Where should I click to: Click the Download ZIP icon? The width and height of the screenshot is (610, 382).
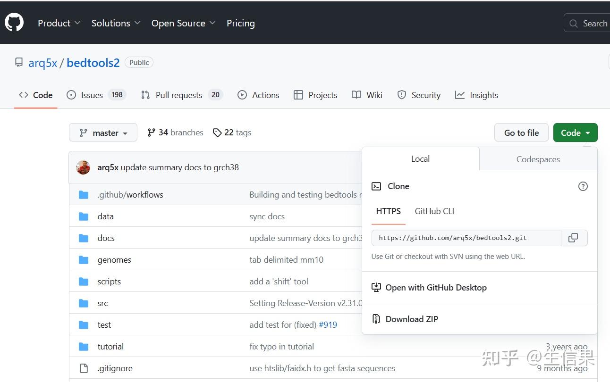(x=376, y=319)
